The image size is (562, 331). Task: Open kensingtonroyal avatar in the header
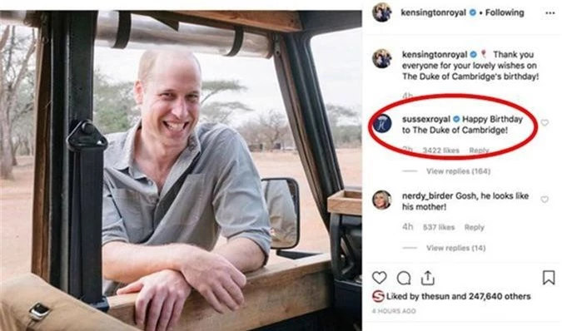(381, 12)
